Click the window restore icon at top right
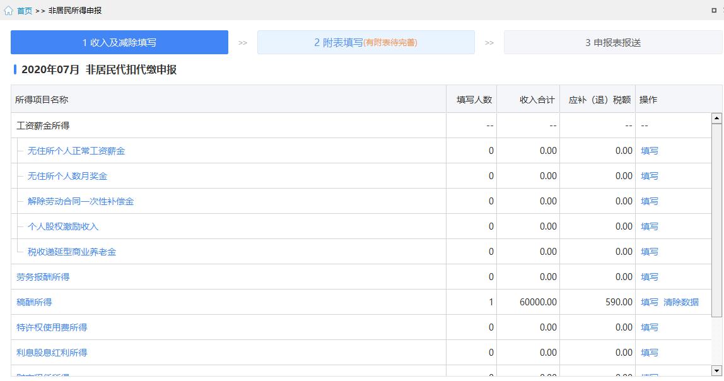Screen dimensions: 724x381 [x=714, y=11]
